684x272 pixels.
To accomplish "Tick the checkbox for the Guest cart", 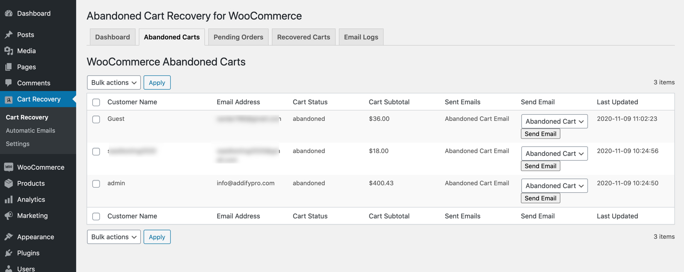I will click(96, 119).
